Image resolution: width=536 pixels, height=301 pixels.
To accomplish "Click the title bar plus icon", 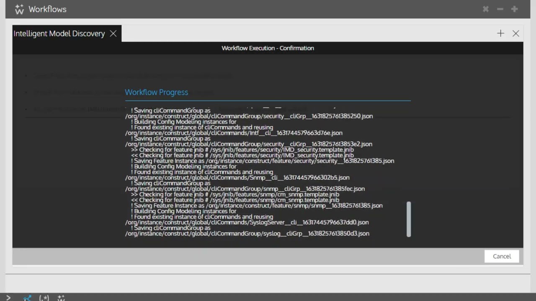I will [x=514, y=9].
